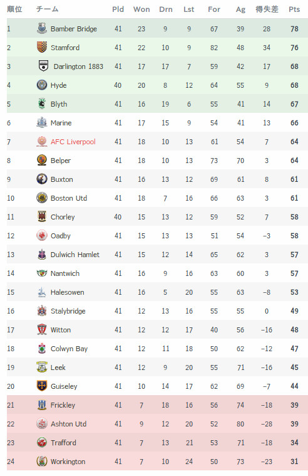Click the Bamber Bridge club crest
The width and height of the screenshot is (308, 476).
tap(42, 28)
